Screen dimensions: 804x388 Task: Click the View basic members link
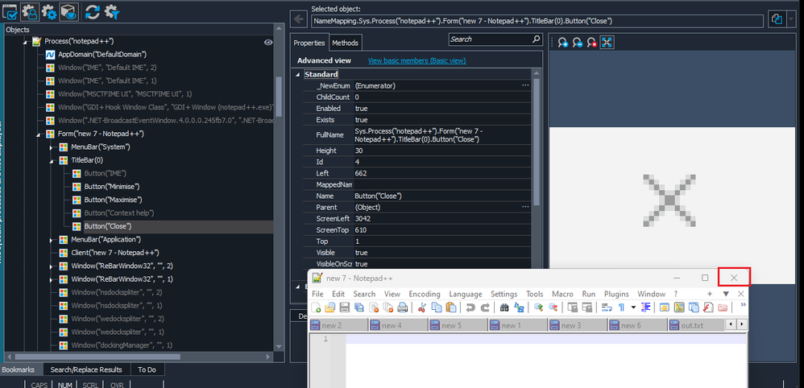click(x=417, y=60)
